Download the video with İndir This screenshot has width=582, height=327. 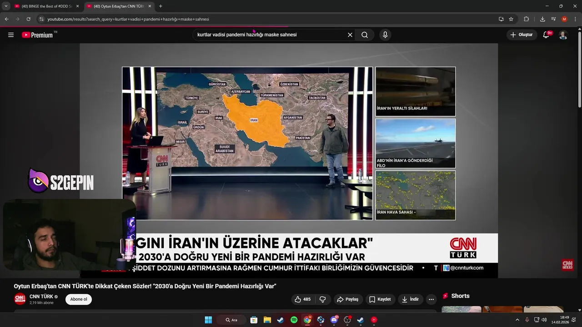(x=410, y=299)
